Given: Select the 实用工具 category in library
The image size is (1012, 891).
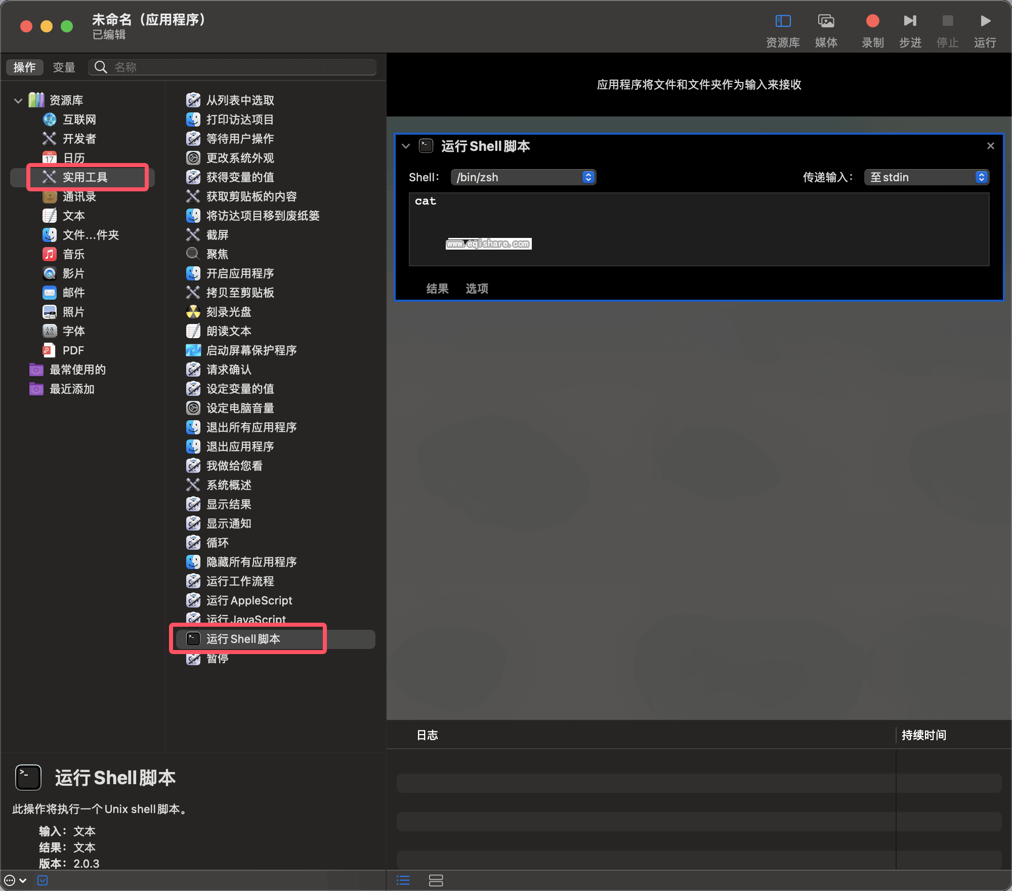Looking at the screenshot, I should pyautogui.click(x=86, y=177).
